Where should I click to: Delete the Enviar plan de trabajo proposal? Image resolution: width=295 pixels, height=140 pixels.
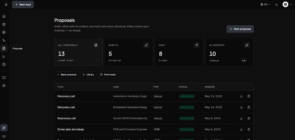[x=249, y=129]
